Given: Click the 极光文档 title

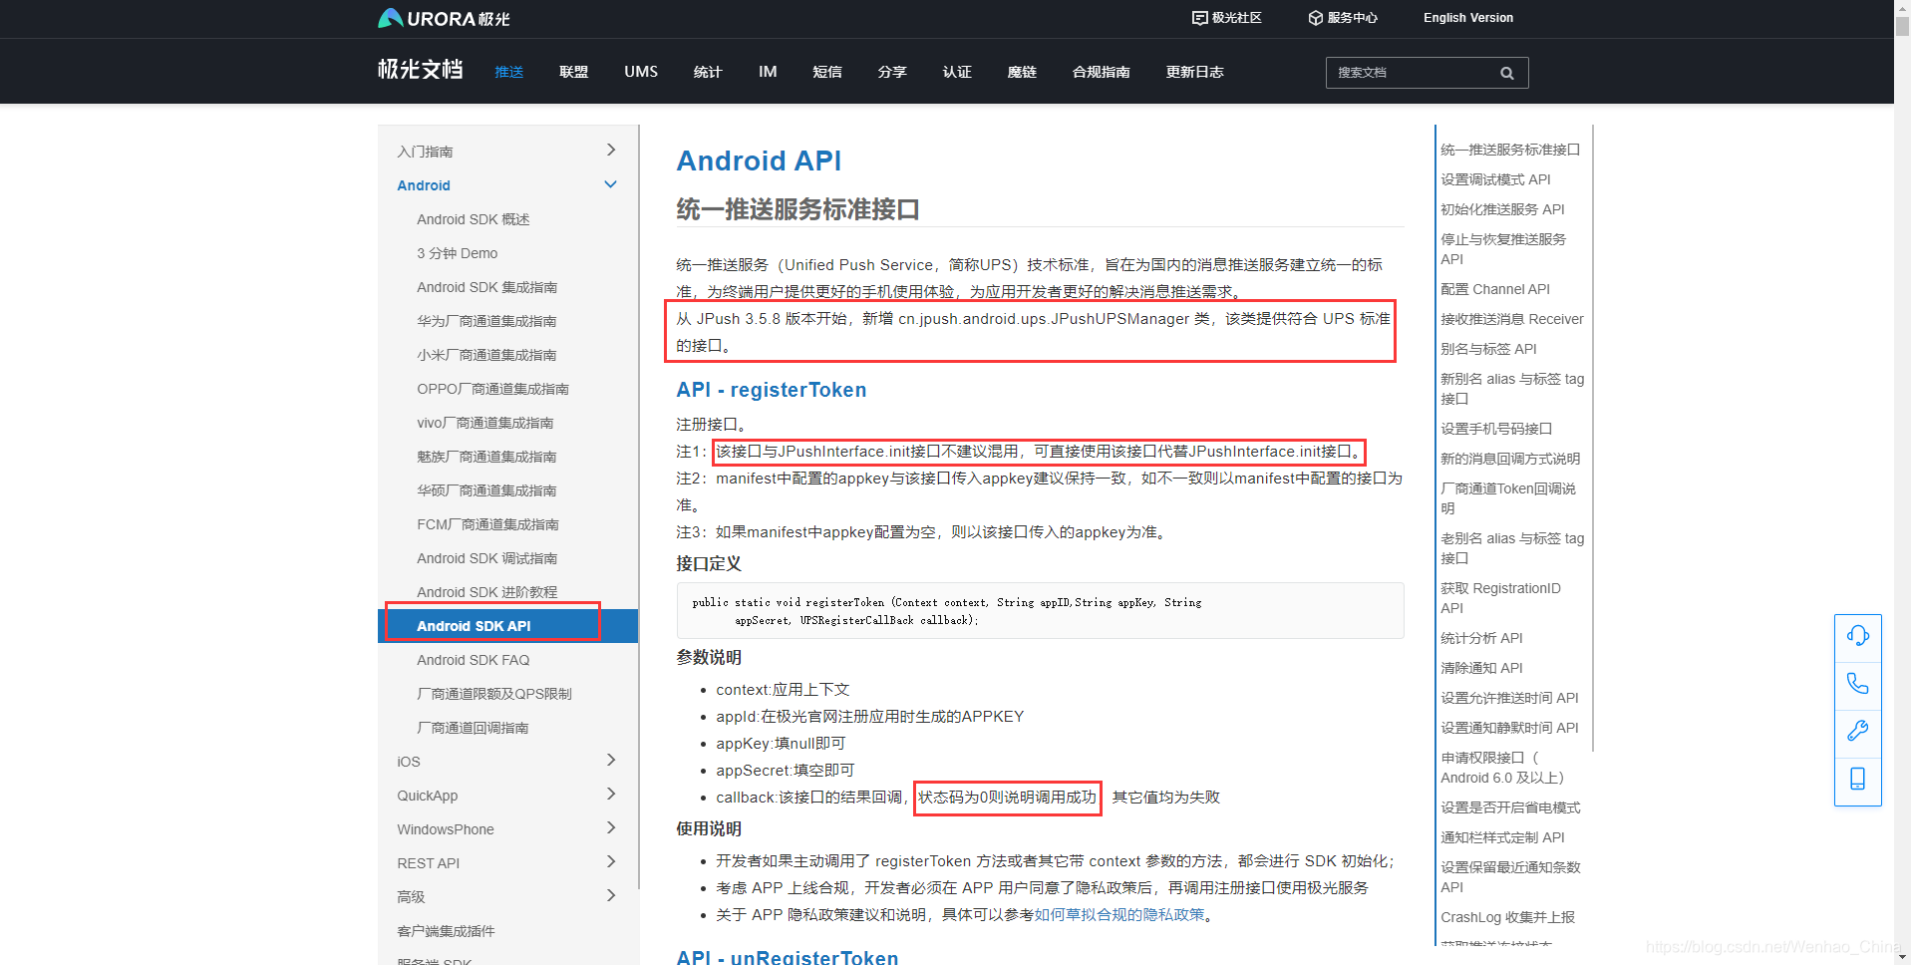Looking at the screenshot, I should [x=420, y=70].
